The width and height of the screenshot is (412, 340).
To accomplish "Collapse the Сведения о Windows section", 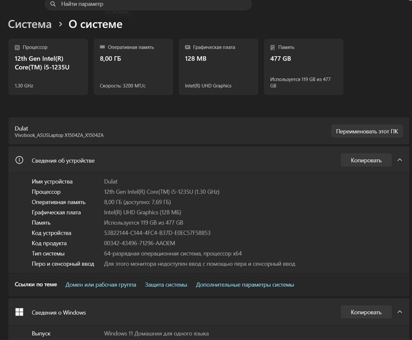I will point(400,312).
